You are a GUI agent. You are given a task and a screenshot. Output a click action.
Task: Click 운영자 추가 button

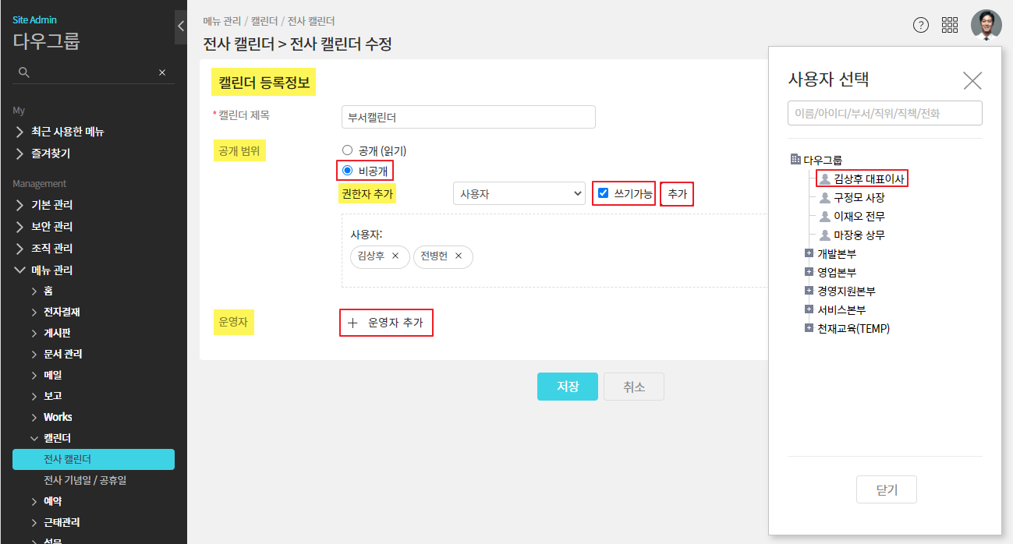tap(387, 322)
